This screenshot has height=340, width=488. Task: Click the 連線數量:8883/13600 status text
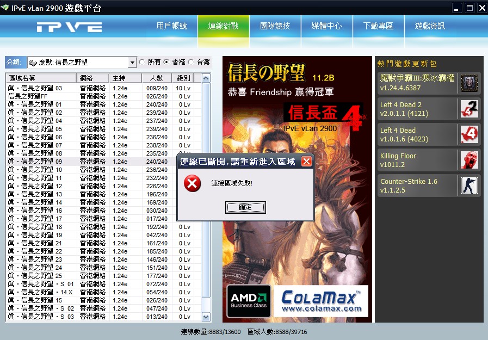coord(211,332)
